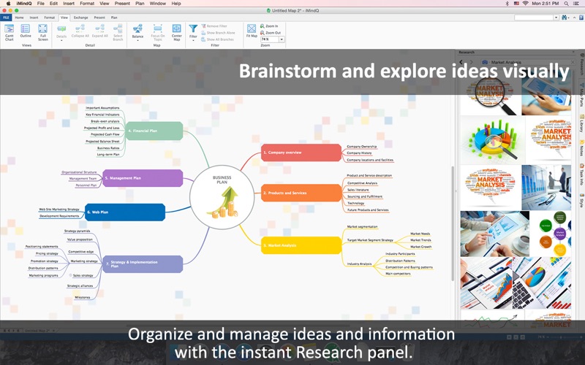Open the Notification Center icon
Screen dimensions: 585x365
578,4
